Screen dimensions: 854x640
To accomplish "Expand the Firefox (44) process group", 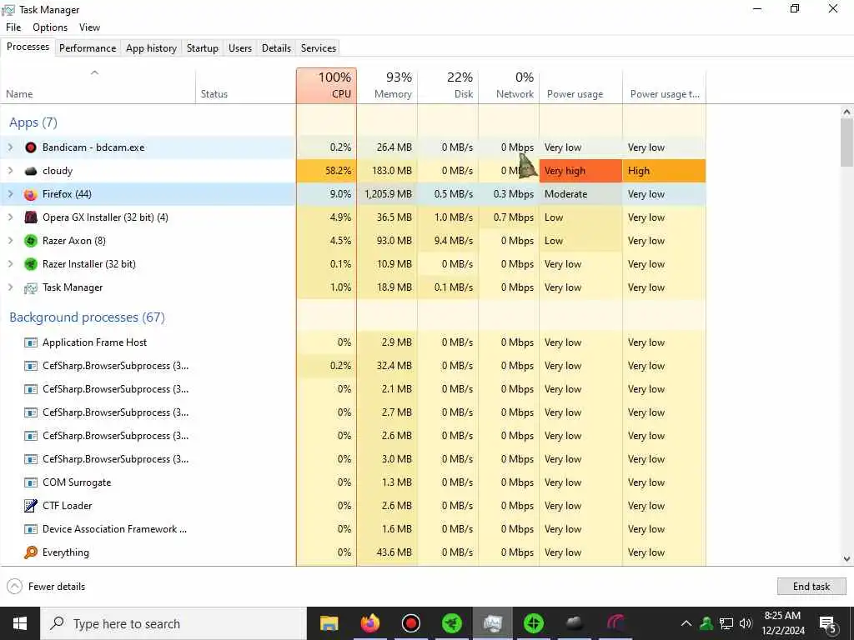I will tap(10, 194).
